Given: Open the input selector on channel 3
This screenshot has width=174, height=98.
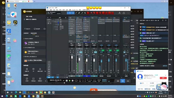Looking at the screenshot, I should coord(87,44).
